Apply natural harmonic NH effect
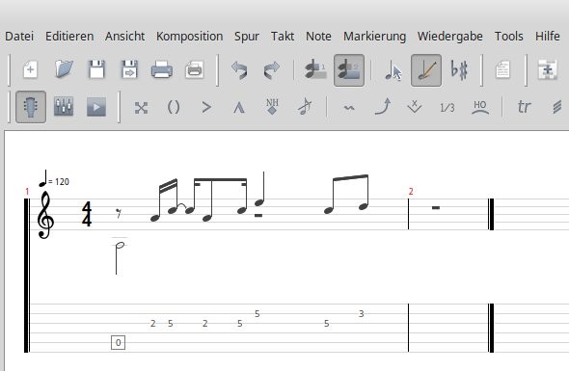 [272, 107]
